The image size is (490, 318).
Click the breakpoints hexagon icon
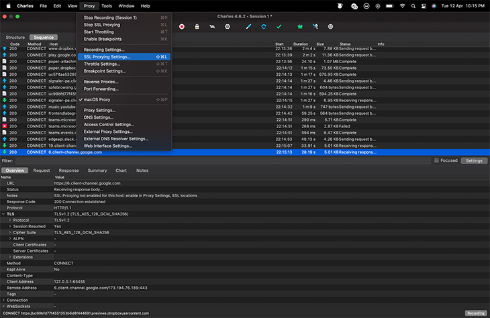point(228,26)
